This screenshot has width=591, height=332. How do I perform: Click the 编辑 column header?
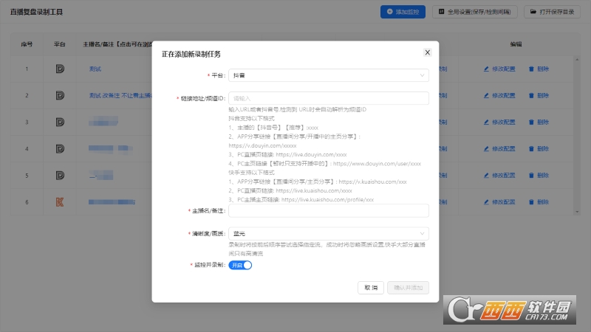tap(516, 44)
